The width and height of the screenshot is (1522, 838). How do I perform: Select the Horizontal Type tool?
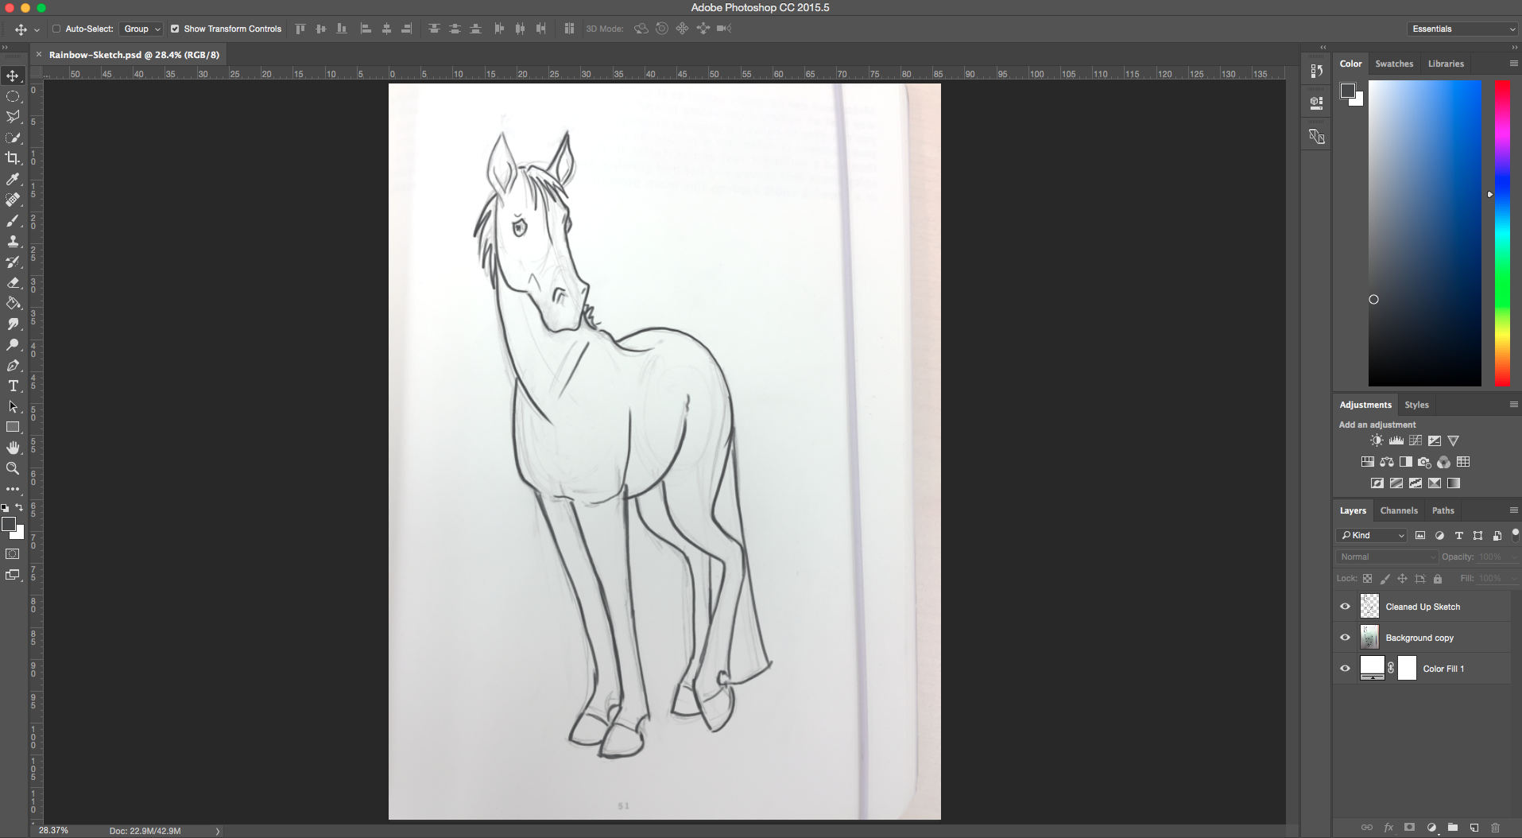[x=13, y=386]
